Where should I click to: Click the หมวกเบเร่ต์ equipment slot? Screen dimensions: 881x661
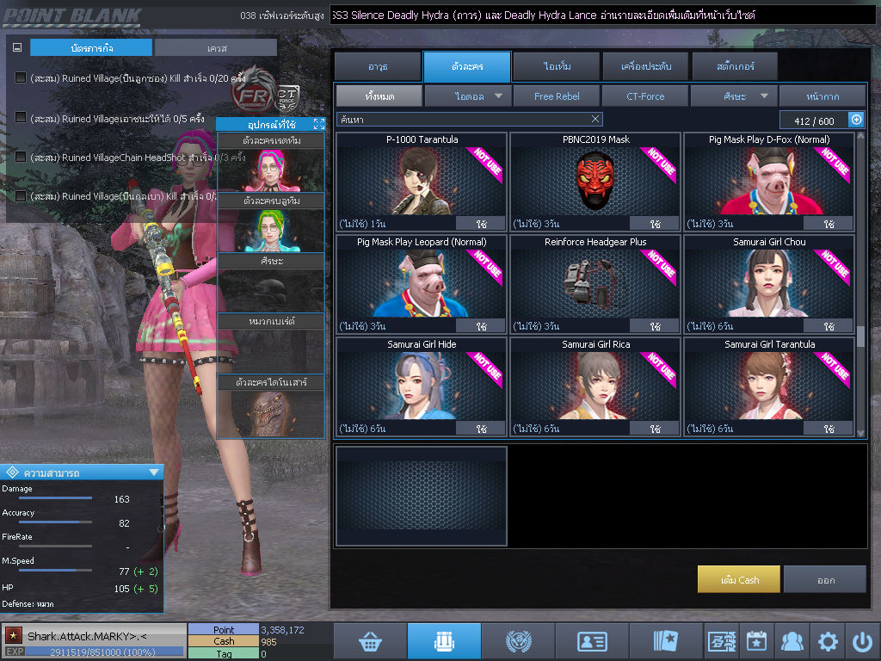coord(271,351)
